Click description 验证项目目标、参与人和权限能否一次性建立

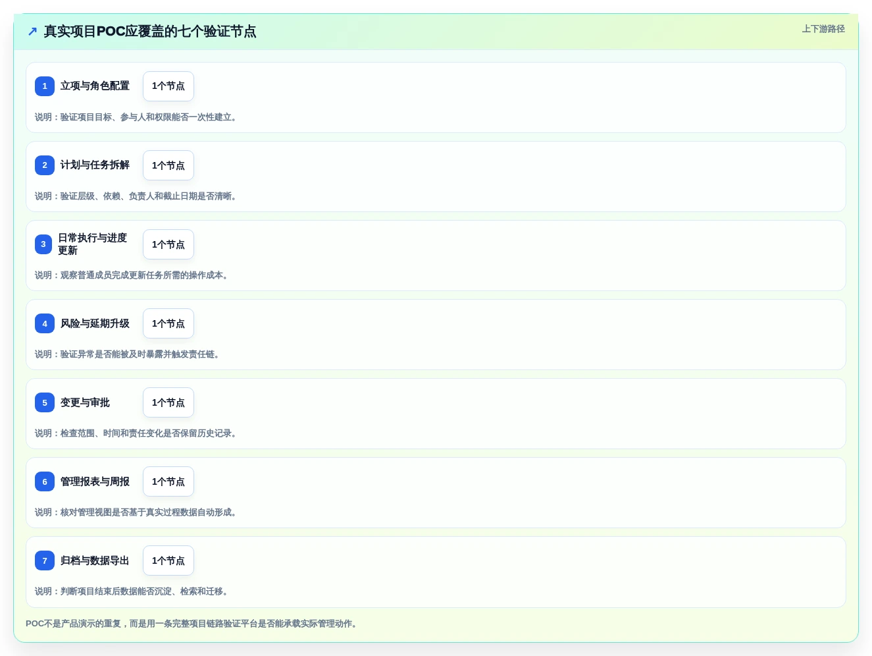coord(136,117)
